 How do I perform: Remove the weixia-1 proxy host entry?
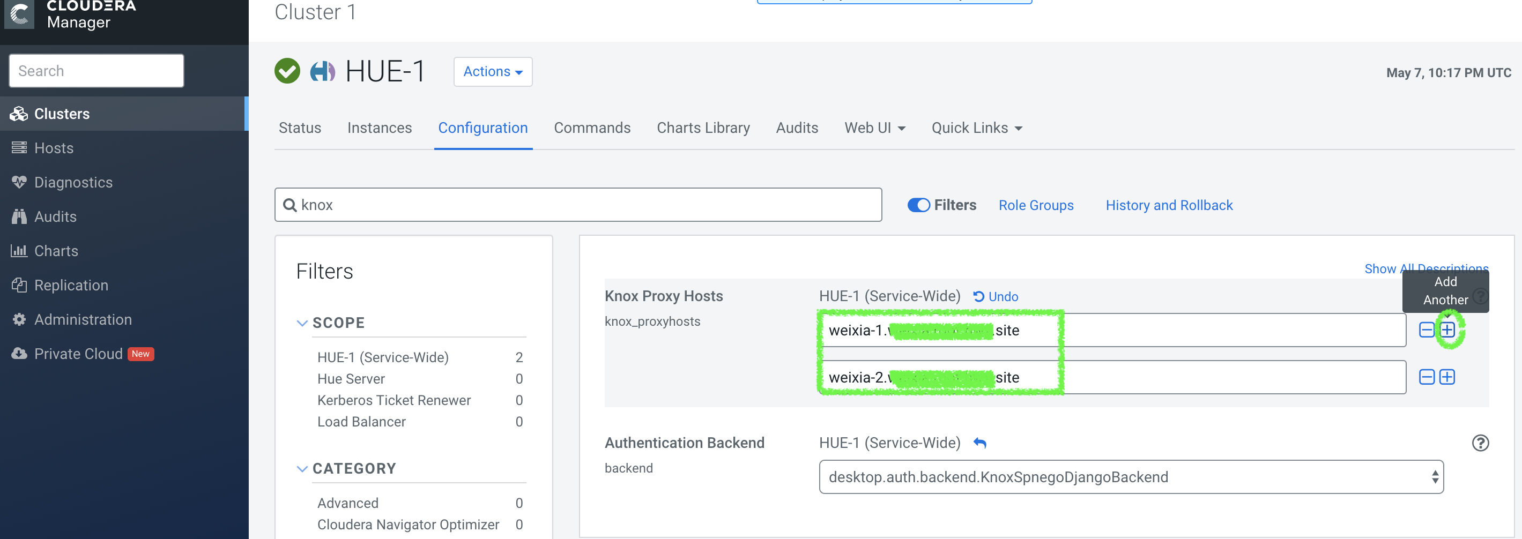coord(1426,330)
